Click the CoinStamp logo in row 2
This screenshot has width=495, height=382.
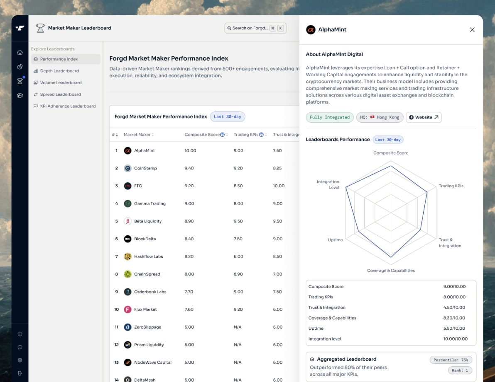(127, 168)
